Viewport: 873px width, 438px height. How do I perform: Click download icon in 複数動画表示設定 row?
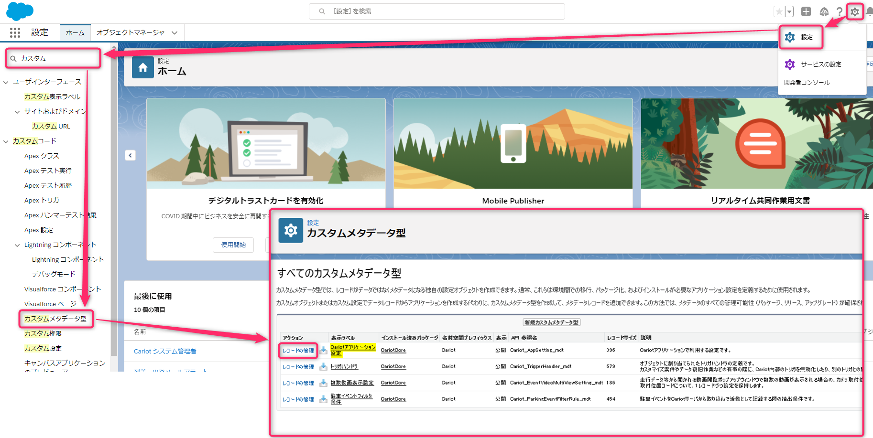[x=324, y=383]
